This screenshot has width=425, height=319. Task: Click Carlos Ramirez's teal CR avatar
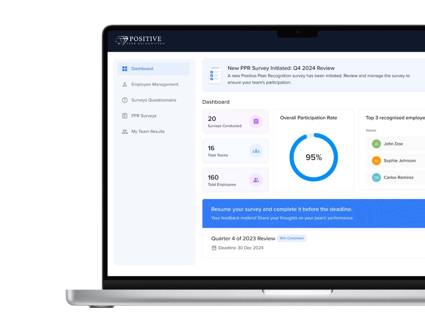point(376,177)
